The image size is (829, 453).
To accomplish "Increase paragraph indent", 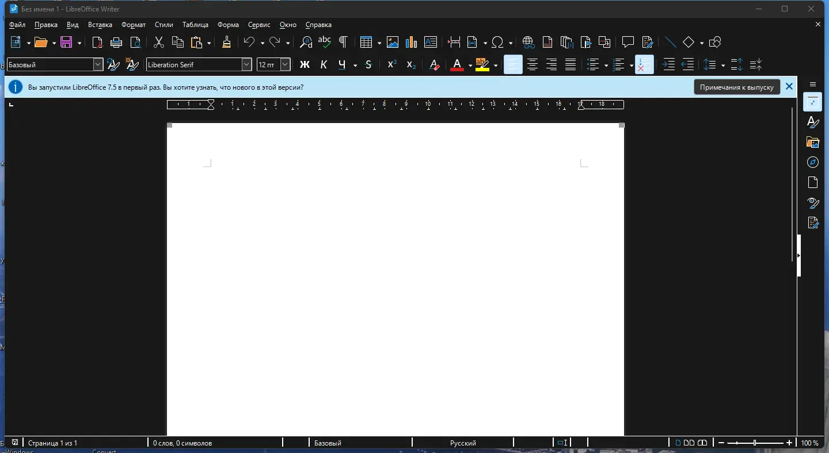I will (668, 65).
